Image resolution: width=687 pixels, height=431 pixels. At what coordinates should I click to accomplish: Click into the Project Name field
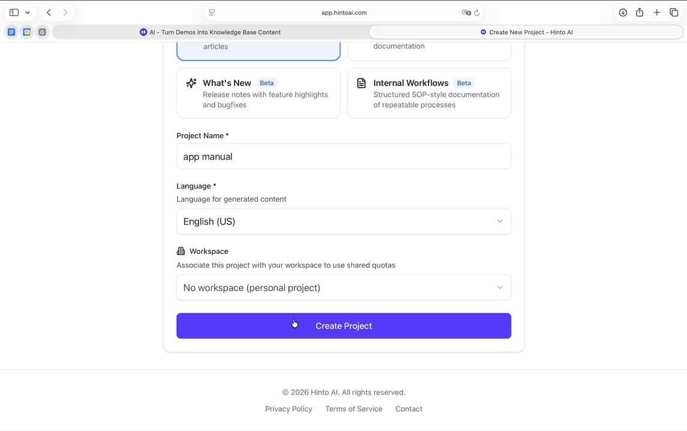pyautogui.click(x=343, y=157)
